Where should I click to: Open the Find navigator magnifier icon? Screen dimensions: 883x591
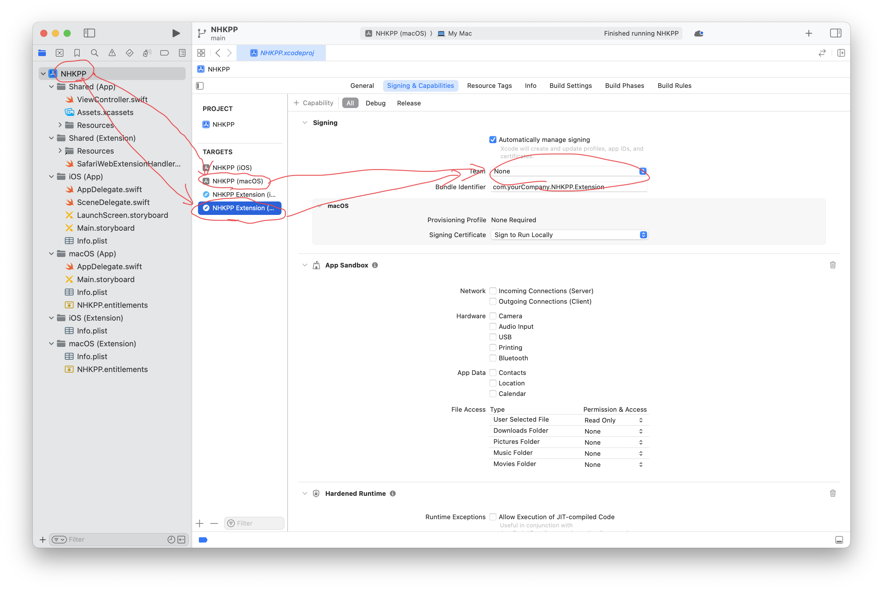pyautogui.click(x=95, y=53)
